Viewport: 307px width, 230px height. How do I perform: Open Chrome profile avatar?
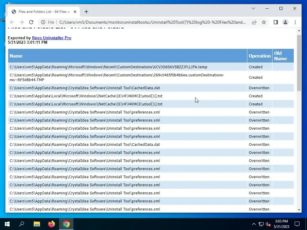[x=285, y=22]
